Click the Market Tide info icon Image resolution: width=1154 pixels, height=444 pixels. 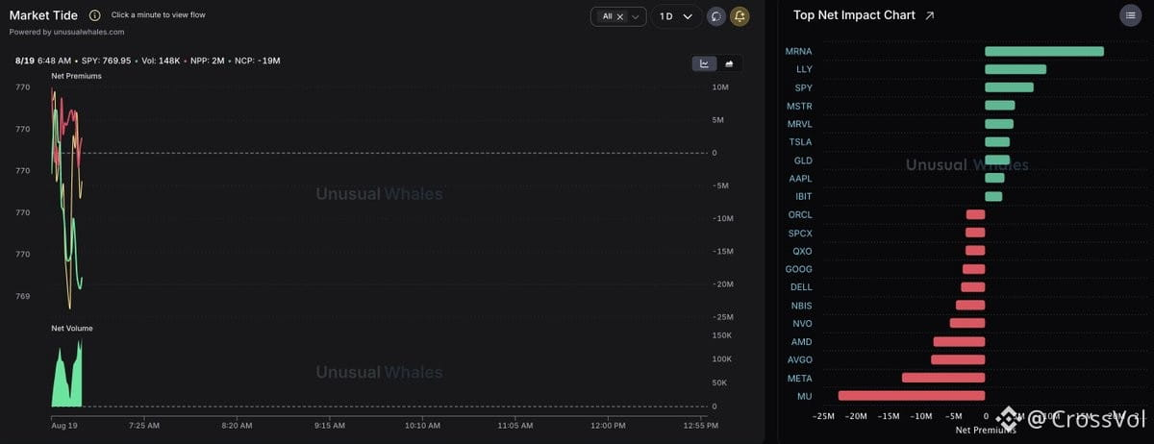pos(94,15)
